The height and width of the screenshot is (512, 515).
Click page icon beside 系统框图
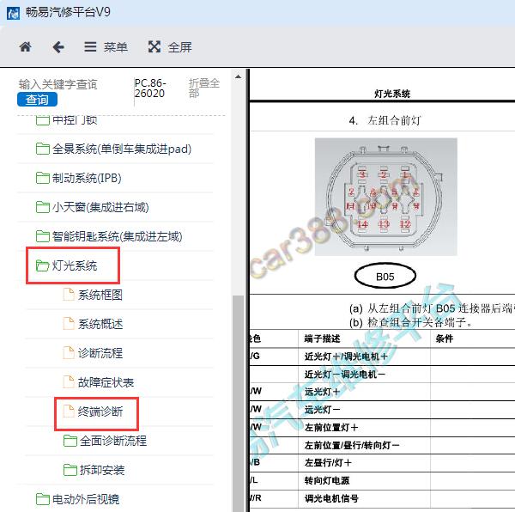69,295
